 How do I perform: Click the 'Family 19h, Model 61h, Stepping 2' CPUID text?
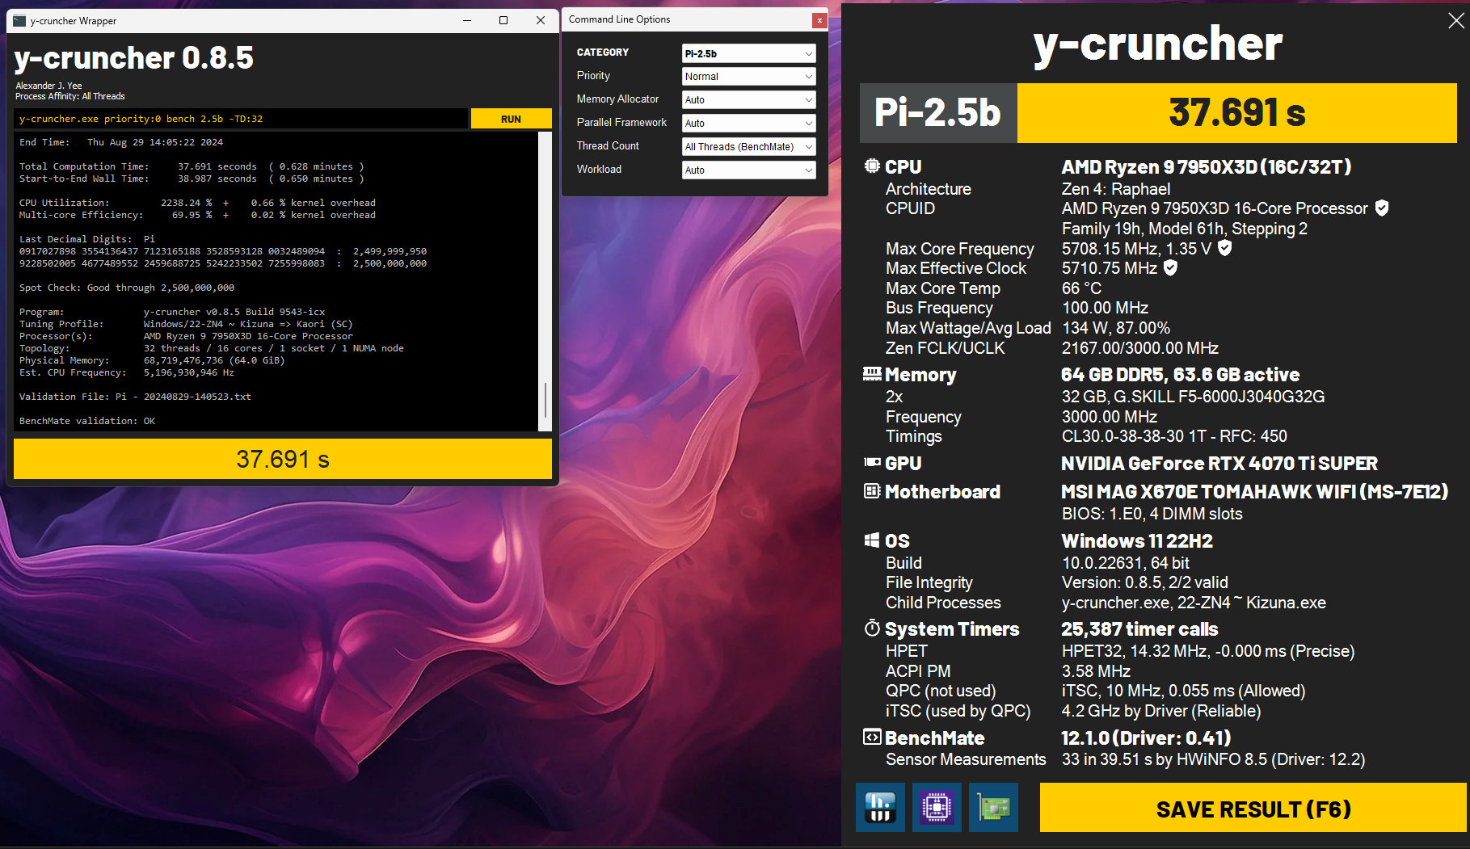click(x=1184, y=229)
